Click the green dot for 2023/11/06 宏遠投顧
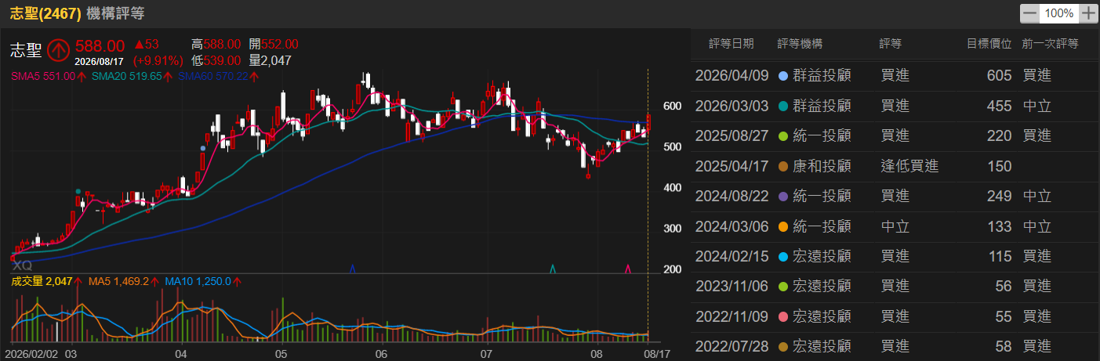The width and height of the screenshot is (1100, 361). click(x=783, y=287)
